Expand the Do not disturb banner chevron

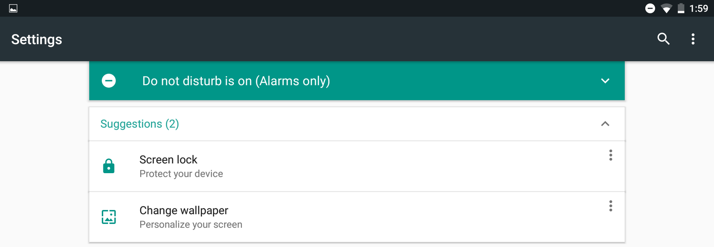pyautogui.click(x=605, y=81)
